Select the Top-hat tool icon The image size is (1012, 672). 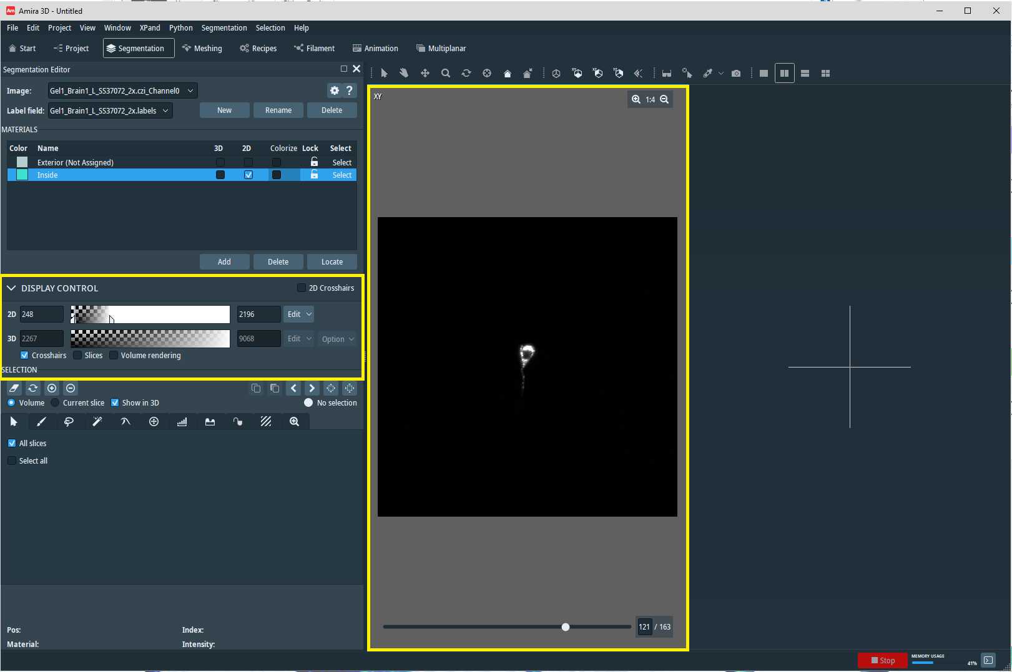(x=210, y=422)
